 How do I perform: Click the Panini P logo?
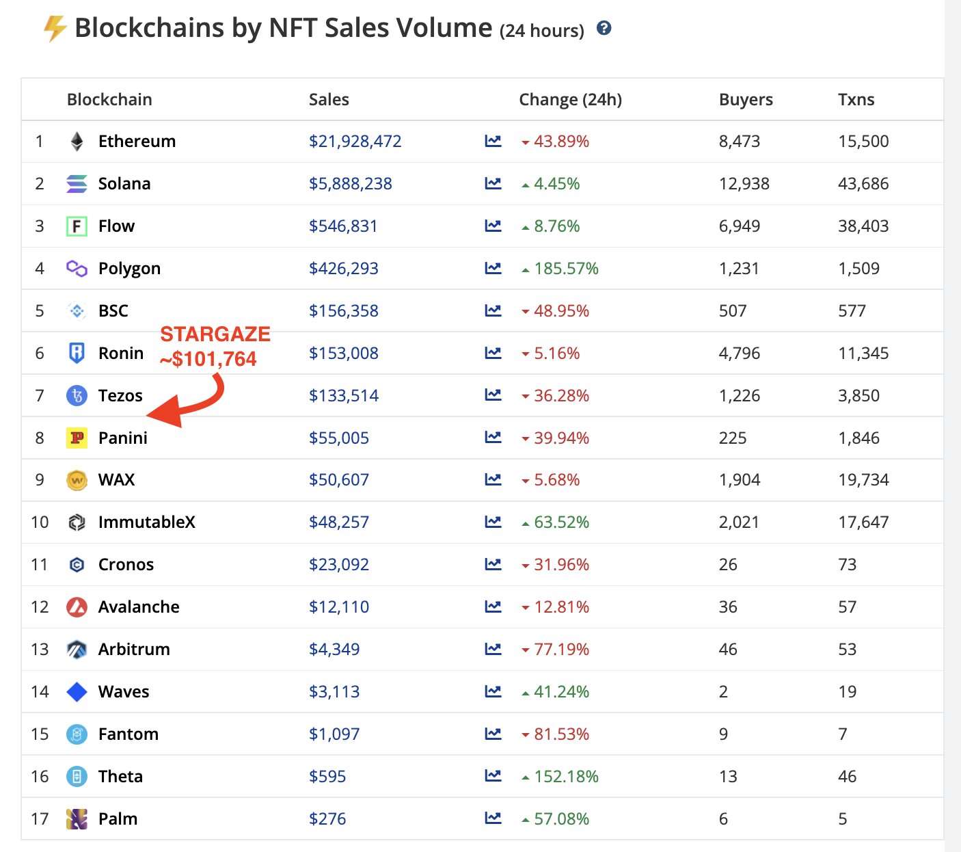click(77, 438)
